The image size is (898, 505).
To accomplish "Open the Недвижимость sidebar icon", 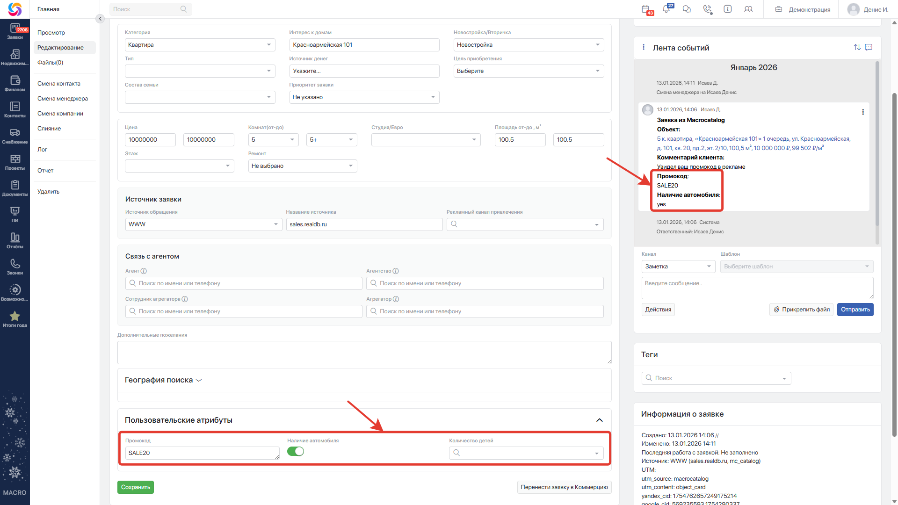I will click(x=15, y=57).
